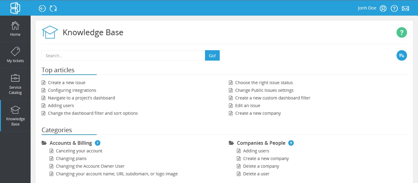The height and width of the screenshot is (183, 418).
Task: Click the help question mark in header
Action: tap(394, 8)
